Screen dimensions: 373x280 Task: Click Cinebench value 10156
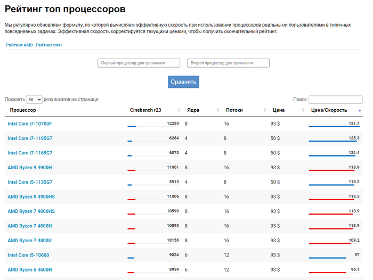coord(173,240)
